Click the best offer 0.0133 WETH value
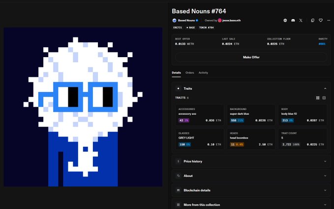The image size is (334, 209). click(x=184, y=44)
